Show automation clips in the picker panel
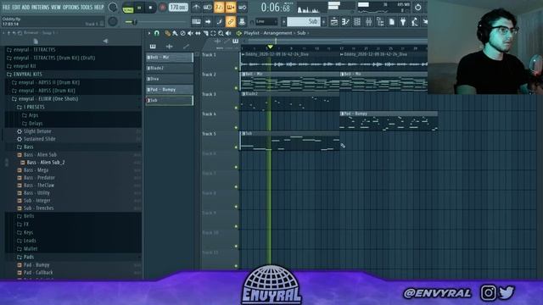543x305 pixels. 186,46
